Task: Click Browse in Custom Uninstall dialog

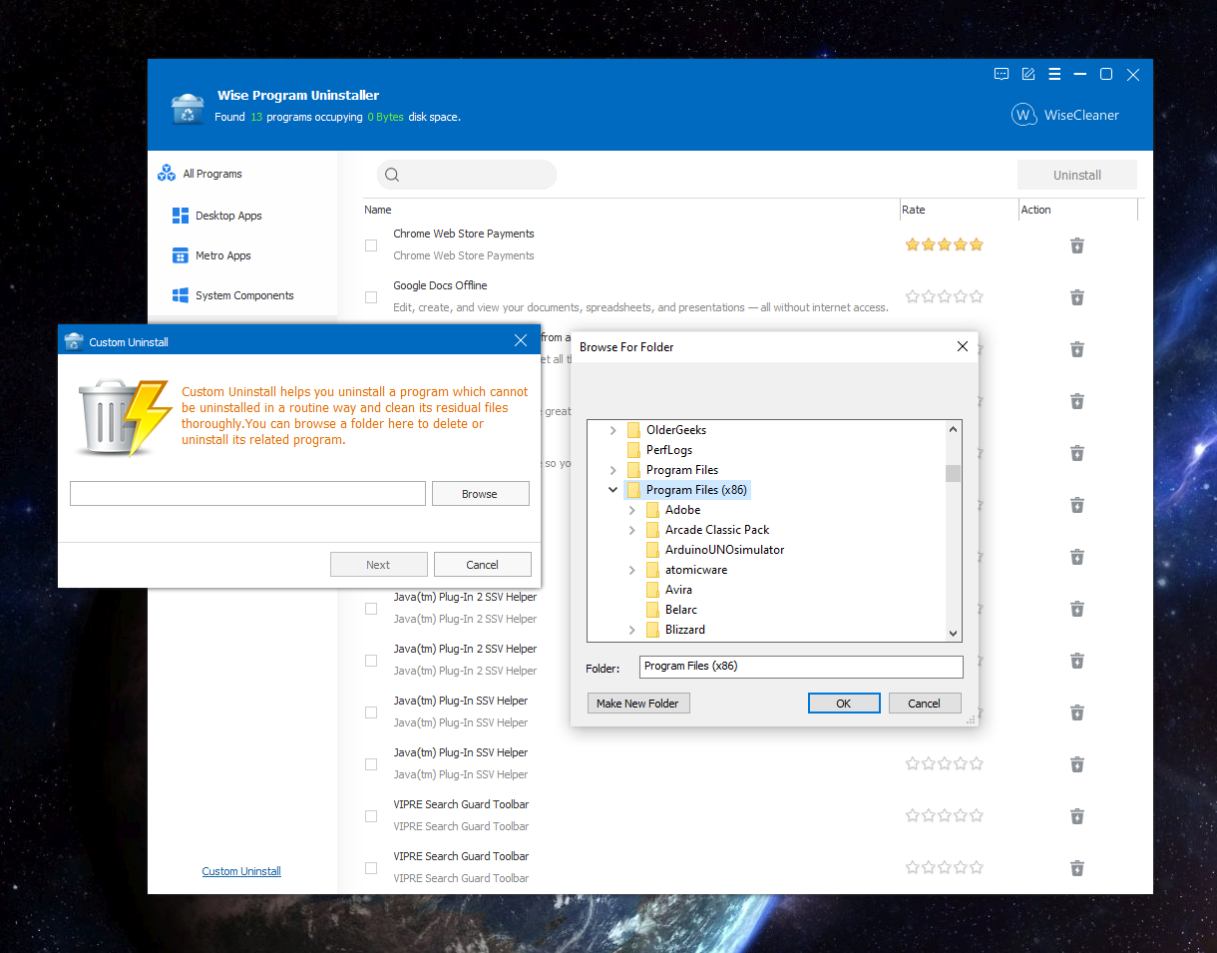Action: pyautogui.click(x=480, y=494)
